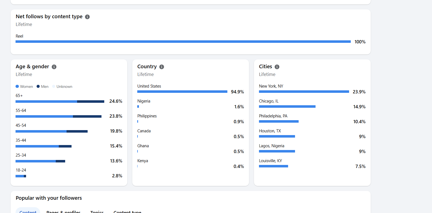Click the Reel 100% progress bar
This screenshot has height=213, width=432.
tap(183, 42)
